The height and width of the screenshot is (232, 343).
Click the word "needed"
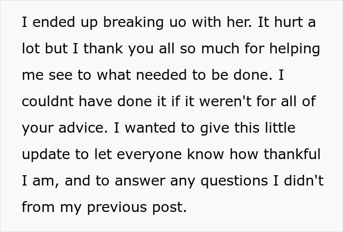pyautogui.click(x=161, y=75)
